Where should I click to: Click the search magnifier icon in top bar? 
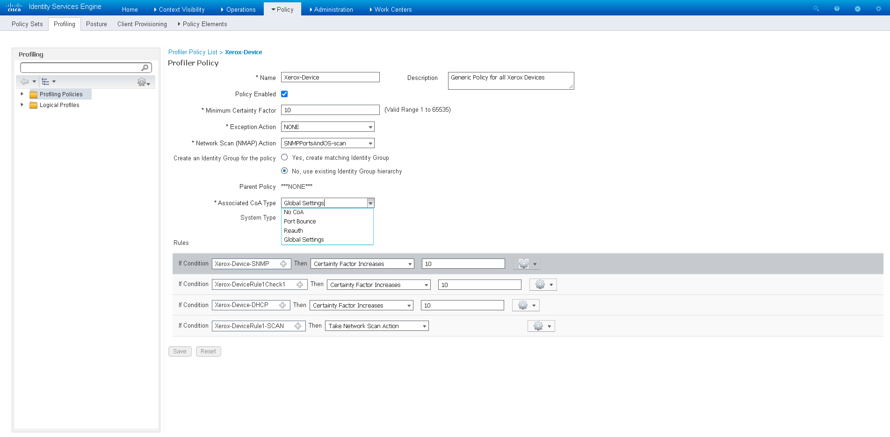pos(816,9)
